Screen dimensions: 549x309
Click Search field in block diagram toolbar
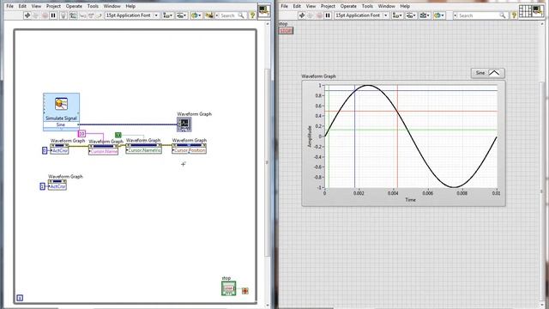point(232,15)
